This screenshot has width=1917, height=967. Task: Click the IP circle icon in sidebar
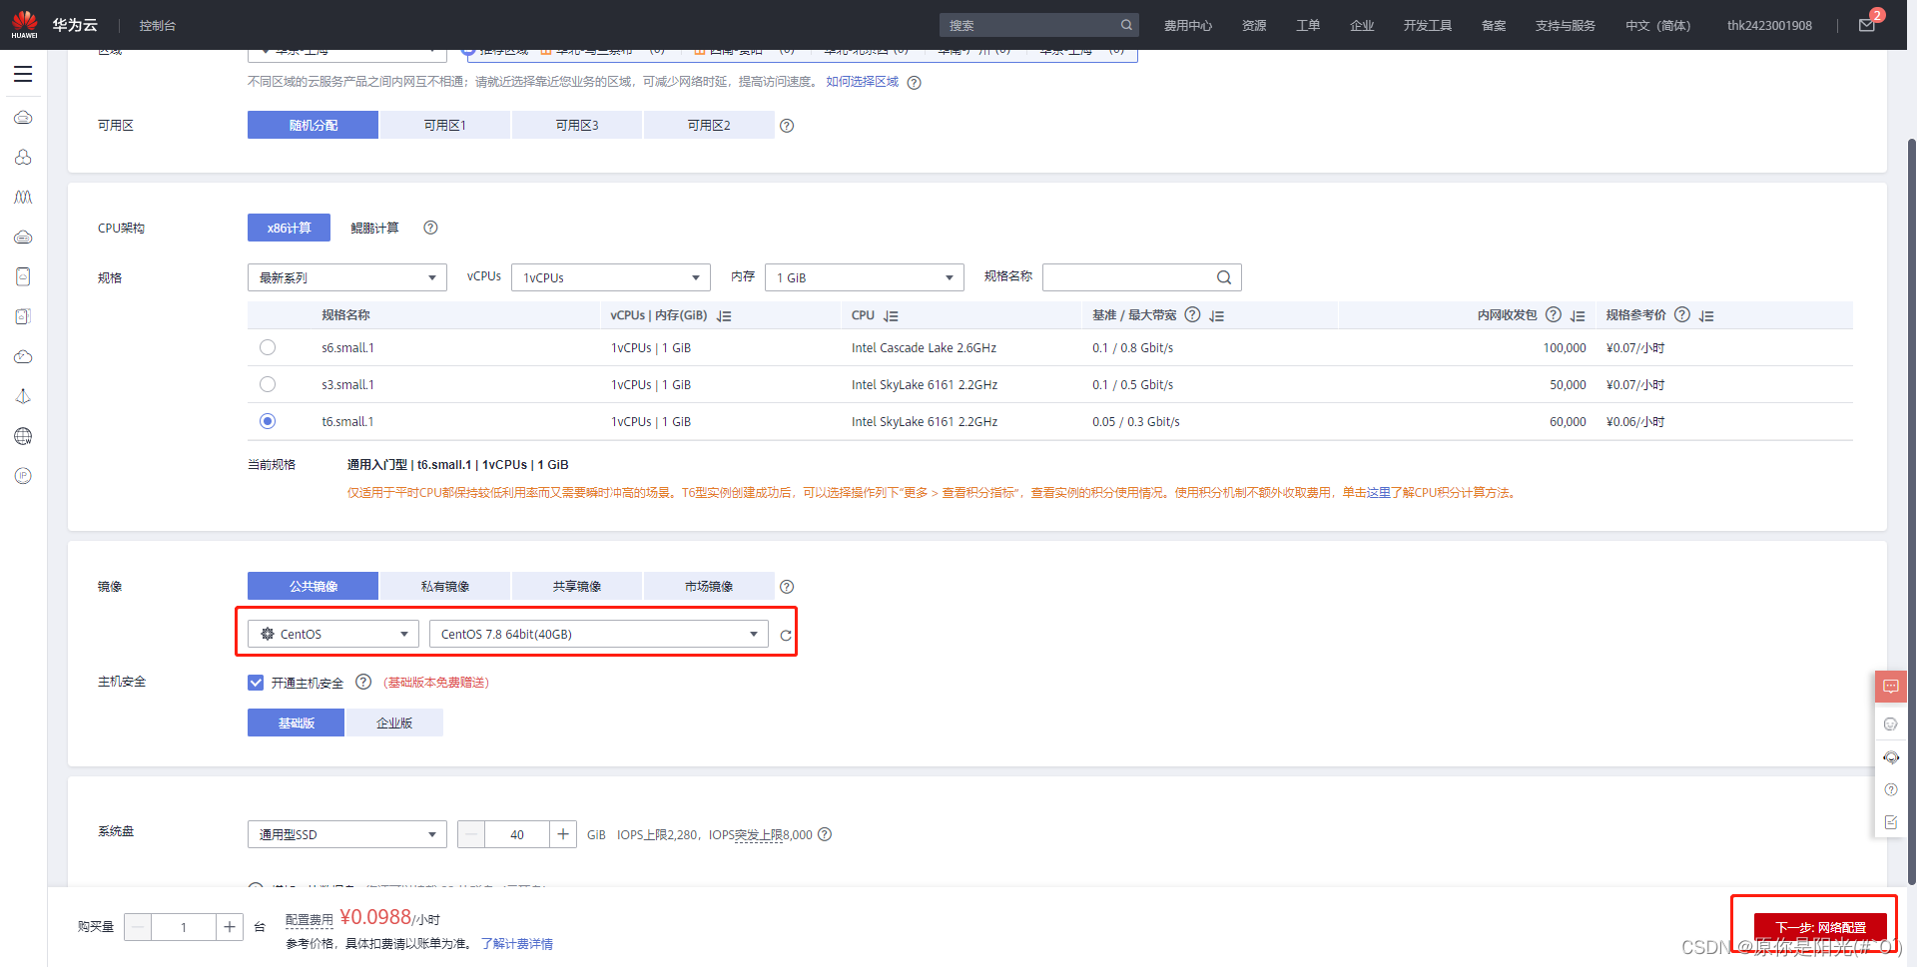tap(23, 476)
